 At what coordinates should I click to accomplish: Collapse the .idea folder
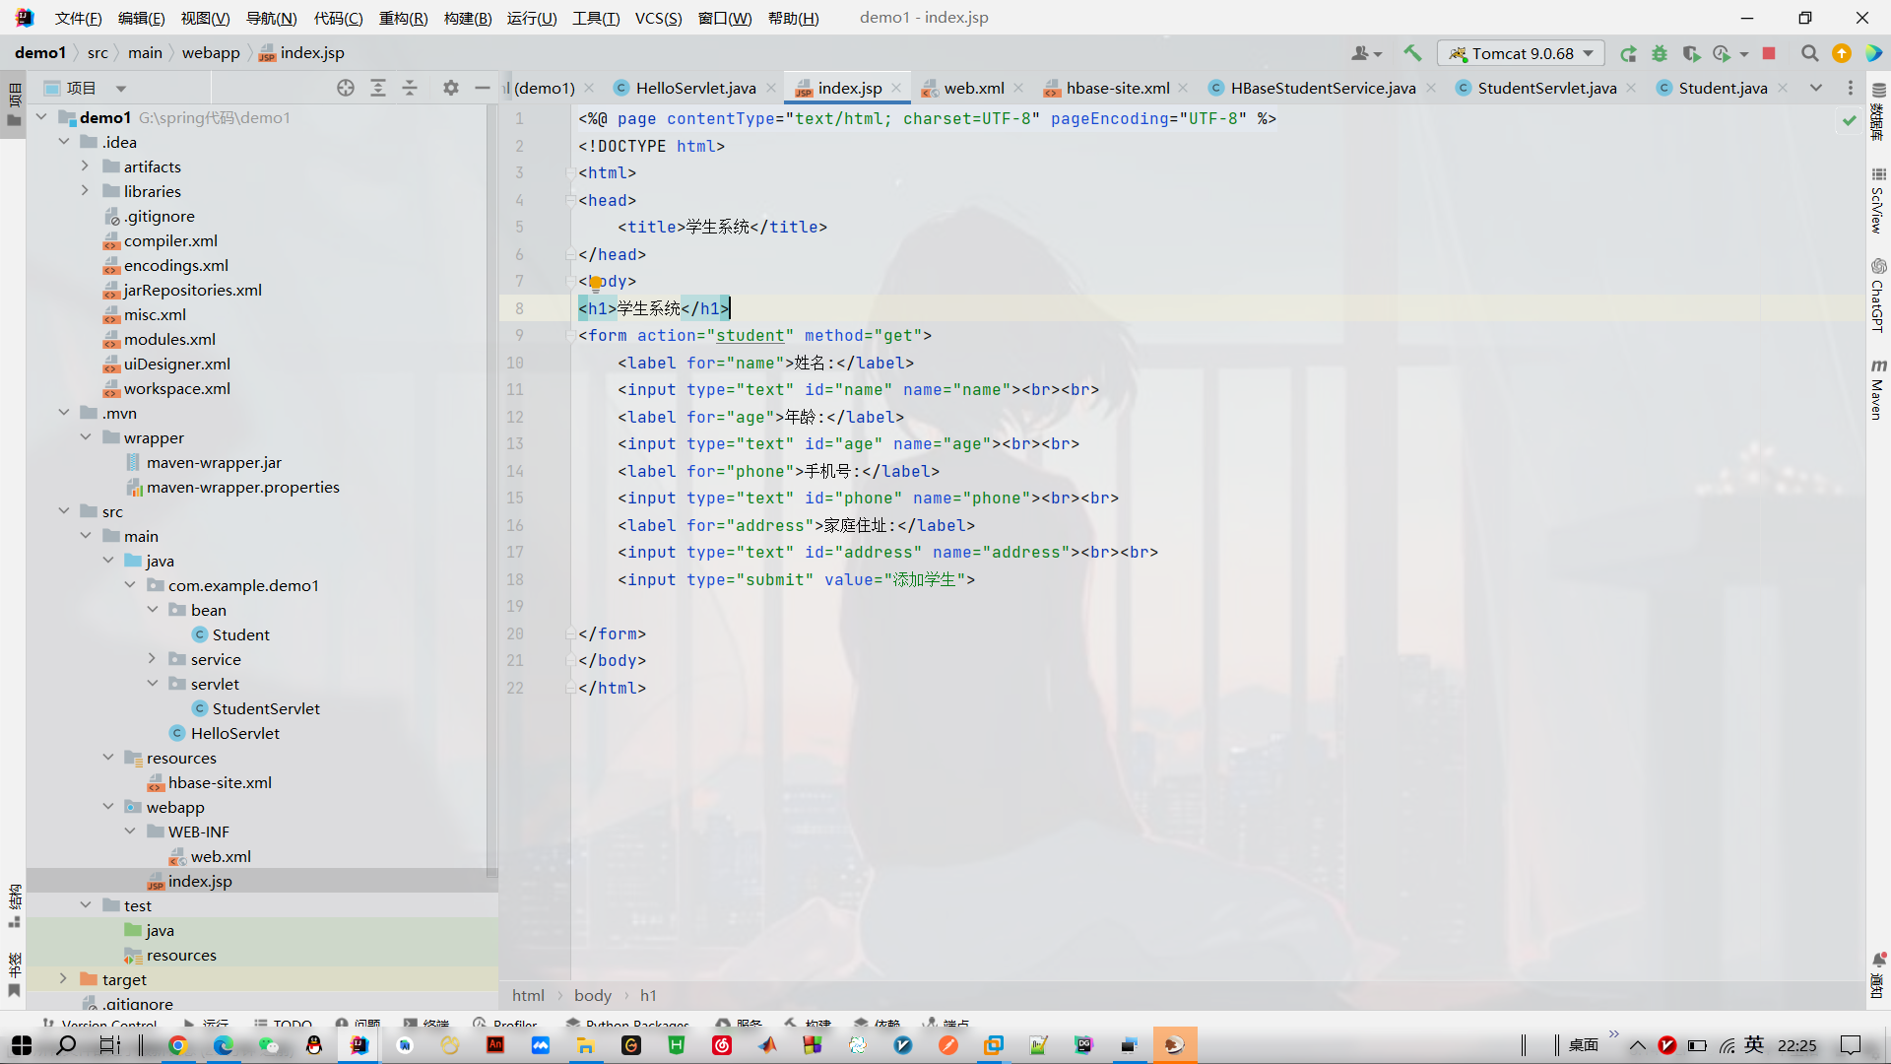(63, 142)
